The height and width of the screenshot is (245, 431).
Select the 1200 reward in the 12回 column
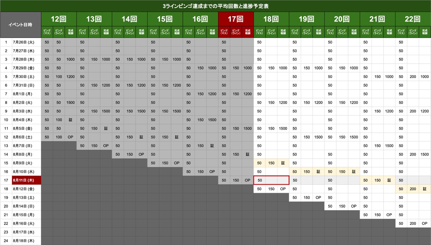click(x=70, y=77)
